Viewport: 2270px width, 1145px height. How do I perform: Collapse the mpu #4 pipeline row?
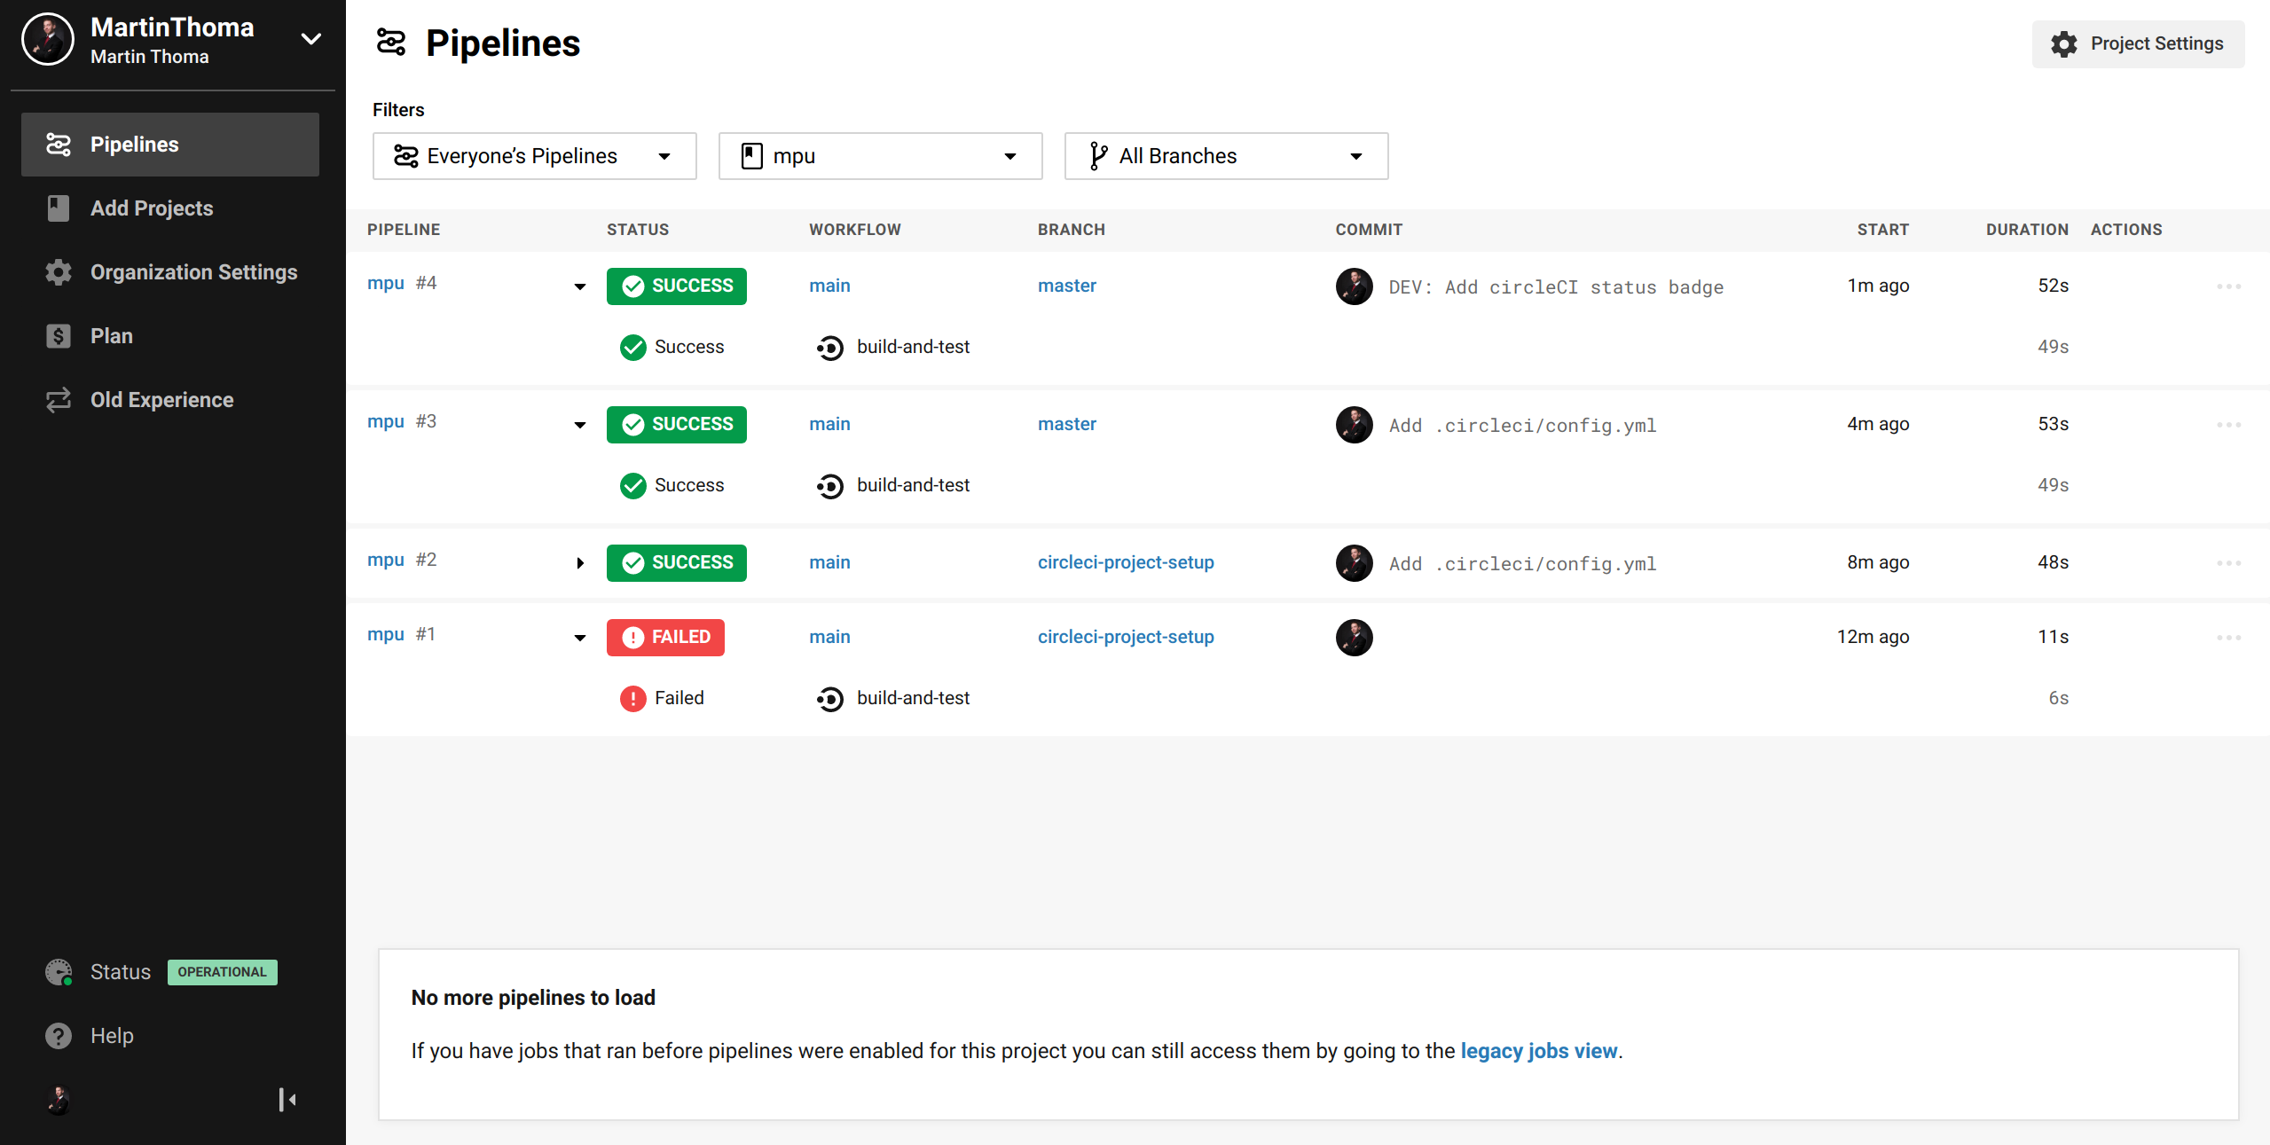click(580, 286)
